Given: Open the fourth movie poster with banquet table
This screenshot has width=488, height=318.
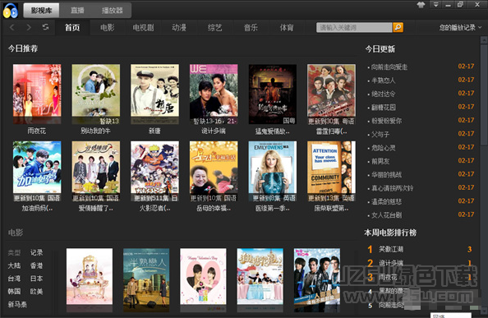Looking at the screenshot, I should point(260,280).
